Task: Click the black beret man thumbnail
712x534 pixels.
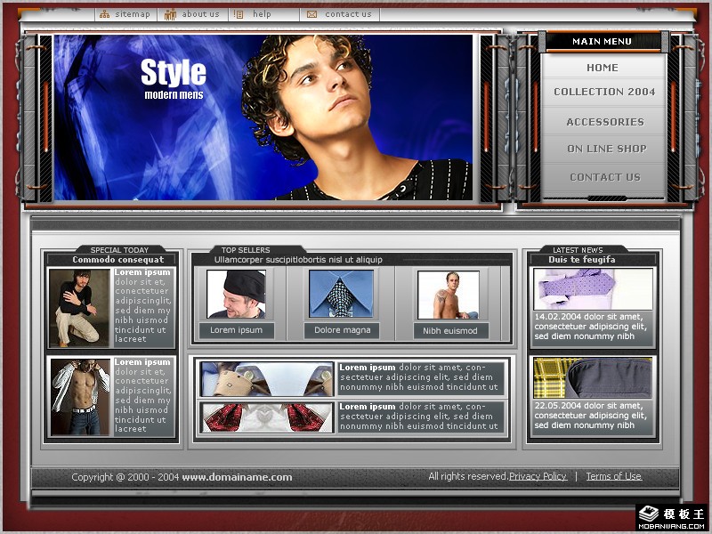Action: pos(236,294)
